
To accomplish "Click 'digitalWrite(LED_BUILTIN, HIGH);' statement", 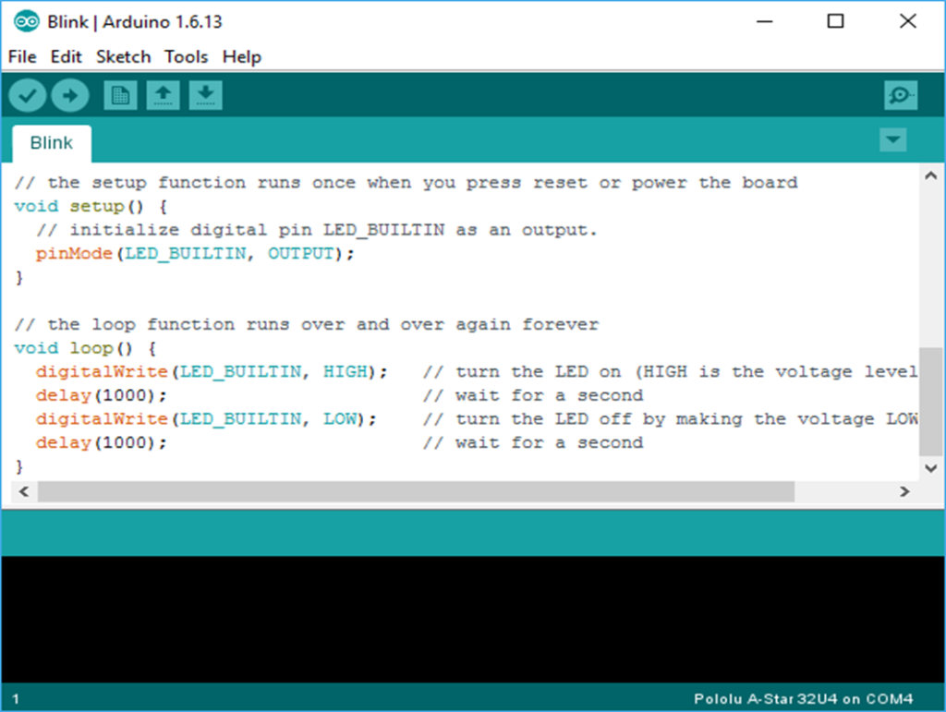I will 212,371.
